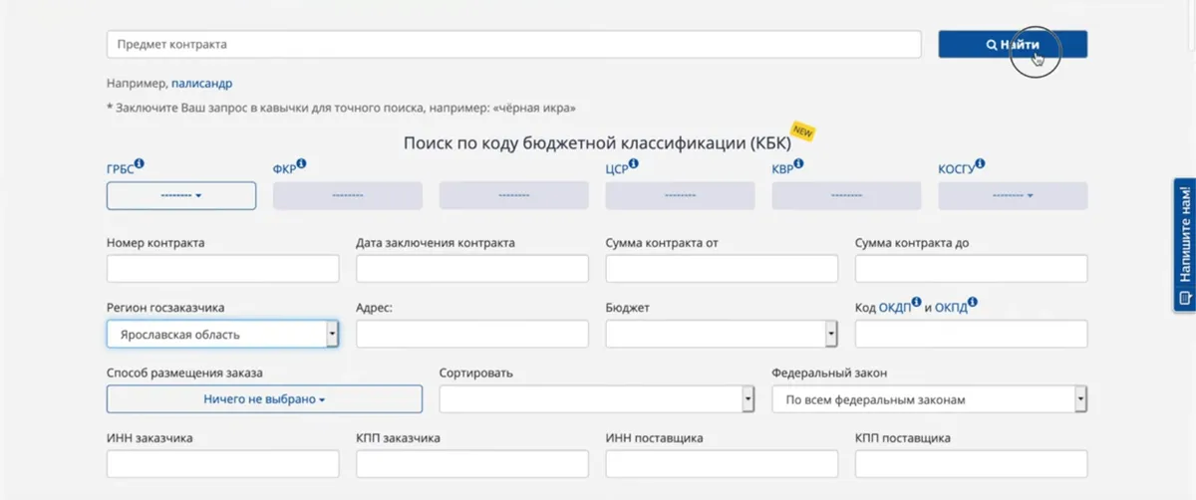The image size is (1196, 500).
Task: Click info icon next to КВР label
Action: coord(801,164)
